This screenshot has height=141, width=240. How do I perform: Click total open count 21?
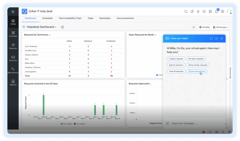click(x=69, y=76)
